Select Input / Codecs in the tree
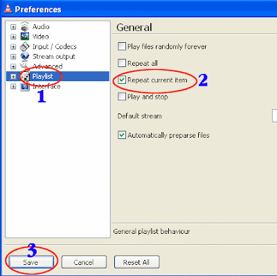277x276 pixels. (x=55, y=46)
